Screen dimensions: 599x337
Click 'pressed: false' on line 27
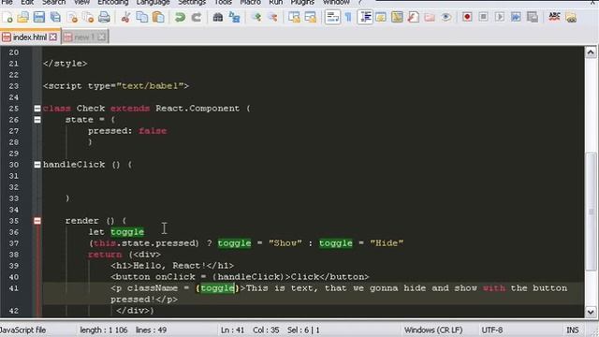click(x=127, y=131)
